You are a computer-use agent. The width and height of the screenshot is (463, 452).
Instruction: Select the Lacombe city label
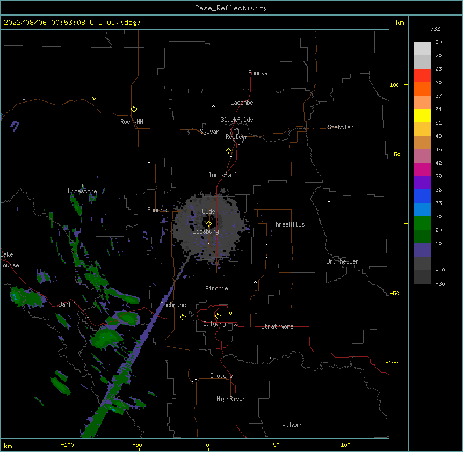click(242, 103)
